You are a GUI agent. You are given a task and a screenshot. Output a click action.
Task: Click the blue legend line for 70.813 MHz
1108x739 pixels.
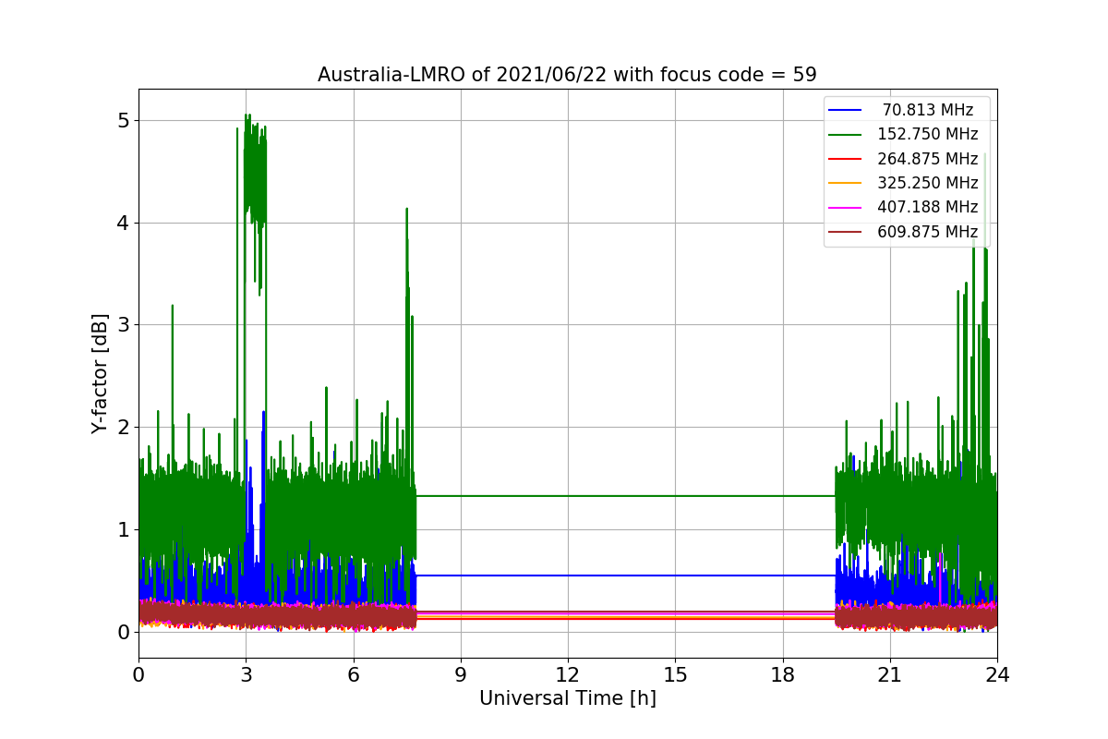point(845,110)
